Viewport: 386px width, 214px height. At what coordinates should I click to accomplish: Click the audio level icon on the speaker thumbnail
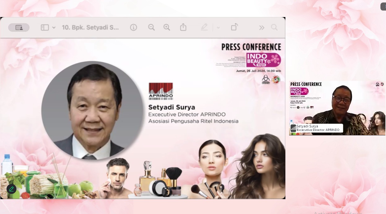[x=293, y=128]
